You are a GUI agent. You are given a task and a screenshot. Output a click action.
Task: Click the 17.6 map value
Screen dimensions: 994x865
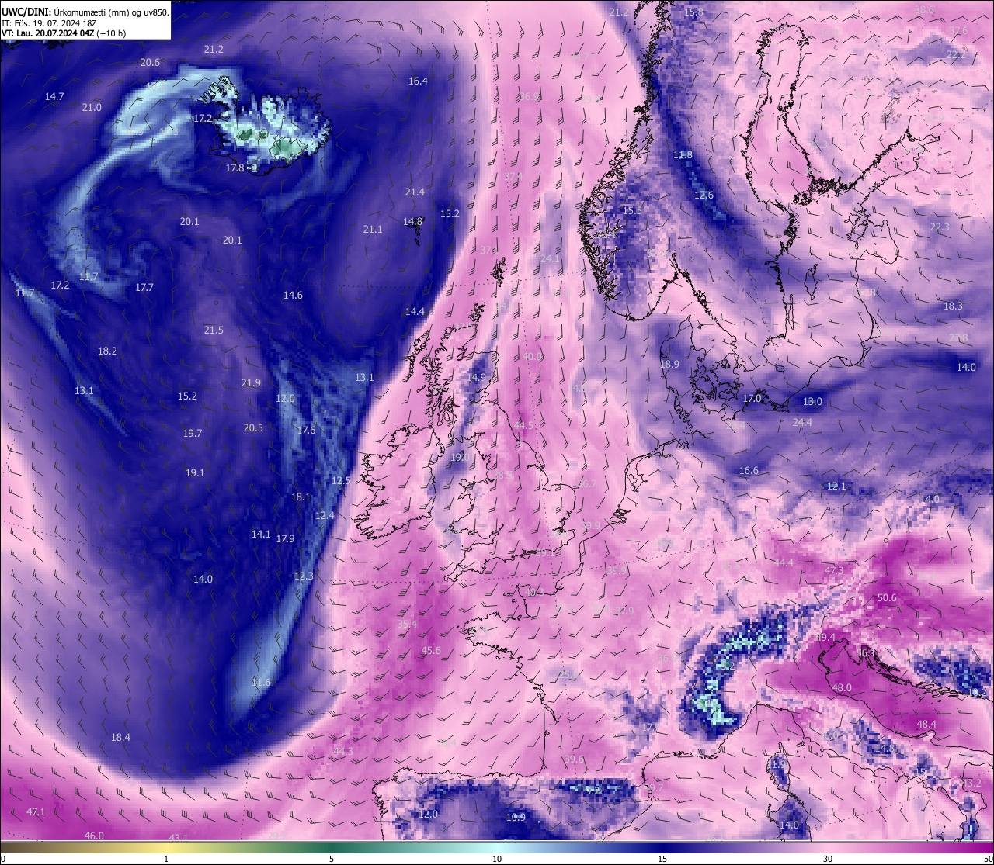click(306, 431)
